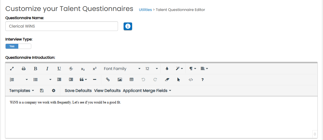Open the editor help question mark
323x140 pixels.
pos(202,80)
